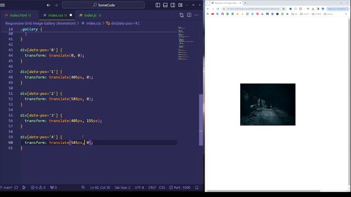This screenshot has width=351, height=197.
Task: Expand the bookmarks overflow chevron
Action: (x=346, y=14)
